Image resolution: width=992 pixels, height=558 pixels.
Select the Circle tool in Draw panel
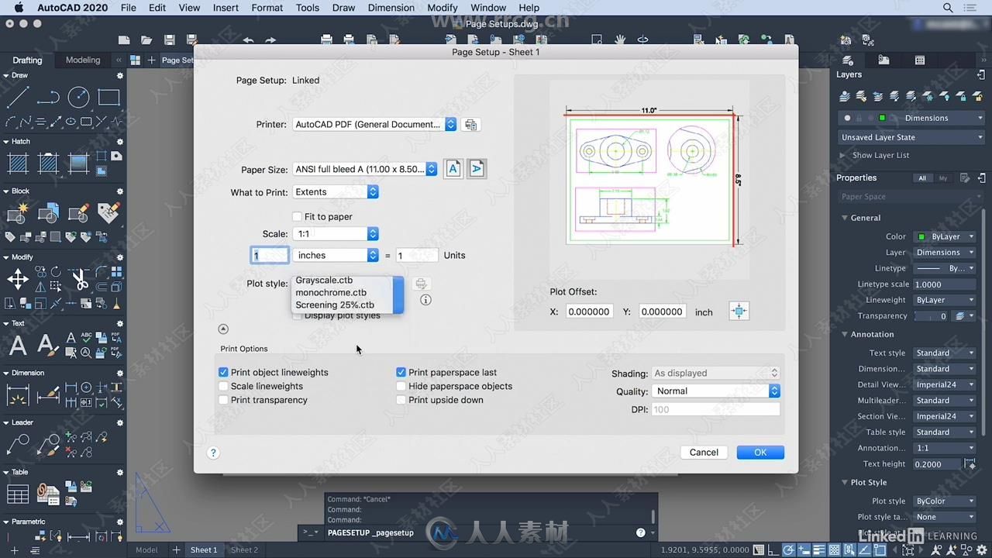(78, 97)
